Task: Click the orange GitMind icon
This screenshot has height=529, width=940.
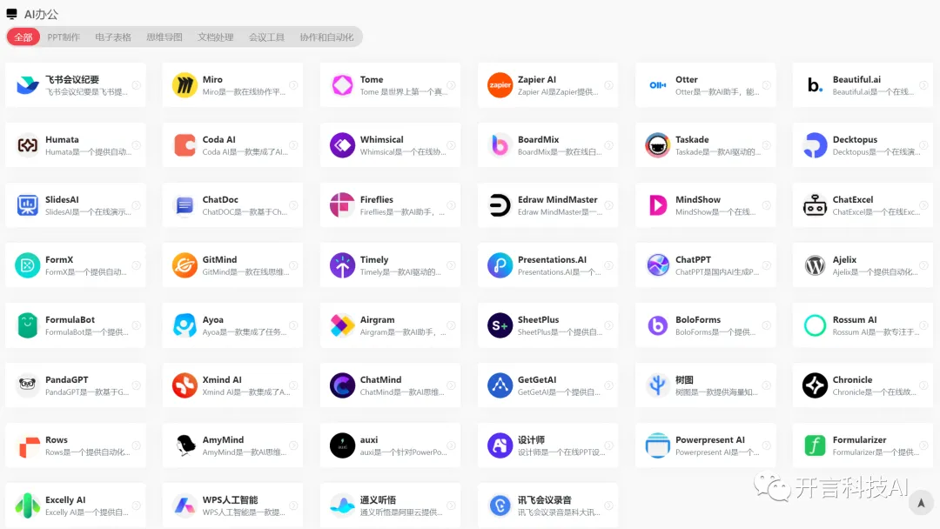Action: tap(185, 265)
